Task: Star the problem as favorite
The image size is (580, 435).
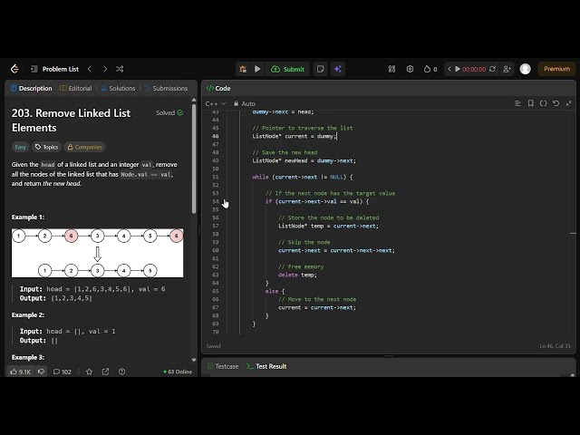Action: tap(89, 372)
